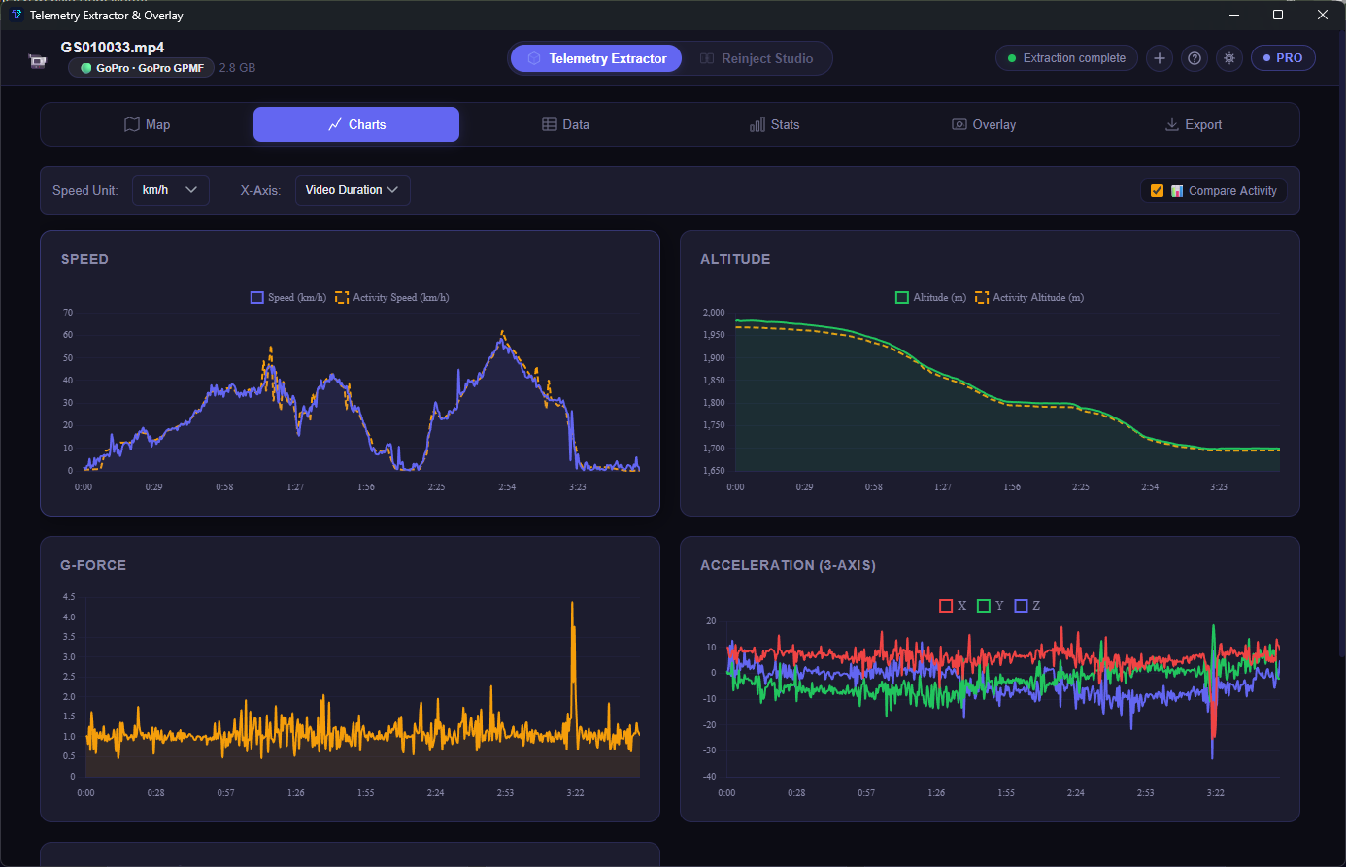This screenshot has width=1346, height=867.
Task: Click the help question mark icon
Action: [1194, 58]
